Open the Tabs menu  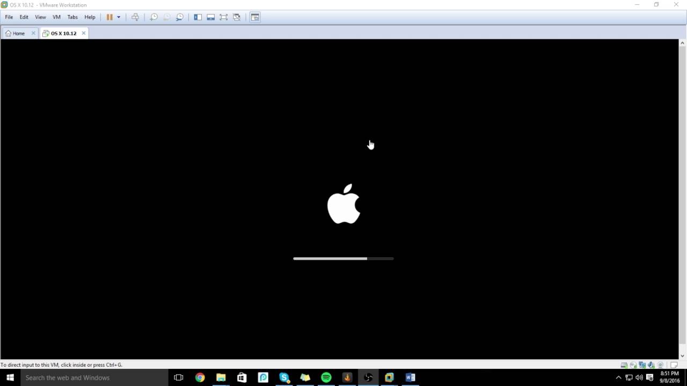(x=72, y=17)
